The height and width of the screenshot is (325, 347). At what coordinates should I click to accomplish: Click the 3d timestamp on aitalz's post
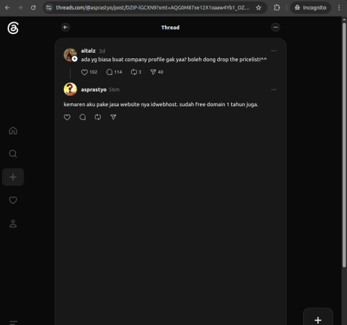[102, 51]
